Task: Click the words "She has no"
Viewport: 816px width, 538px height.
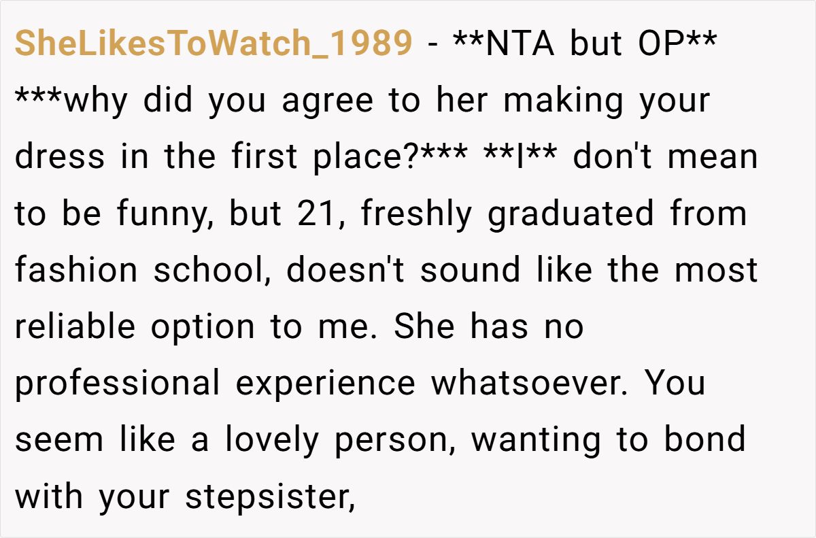Action: click(x=488, y=327)
